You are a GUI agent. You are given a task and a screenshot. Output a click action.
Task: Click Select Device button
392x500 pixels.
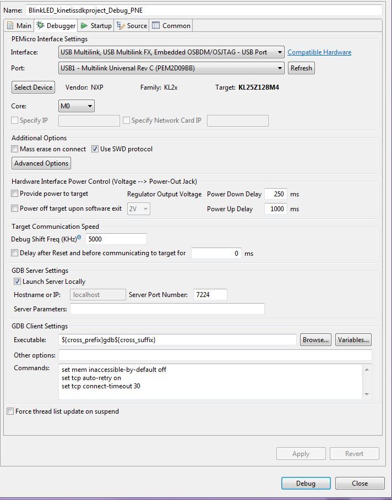33,87
